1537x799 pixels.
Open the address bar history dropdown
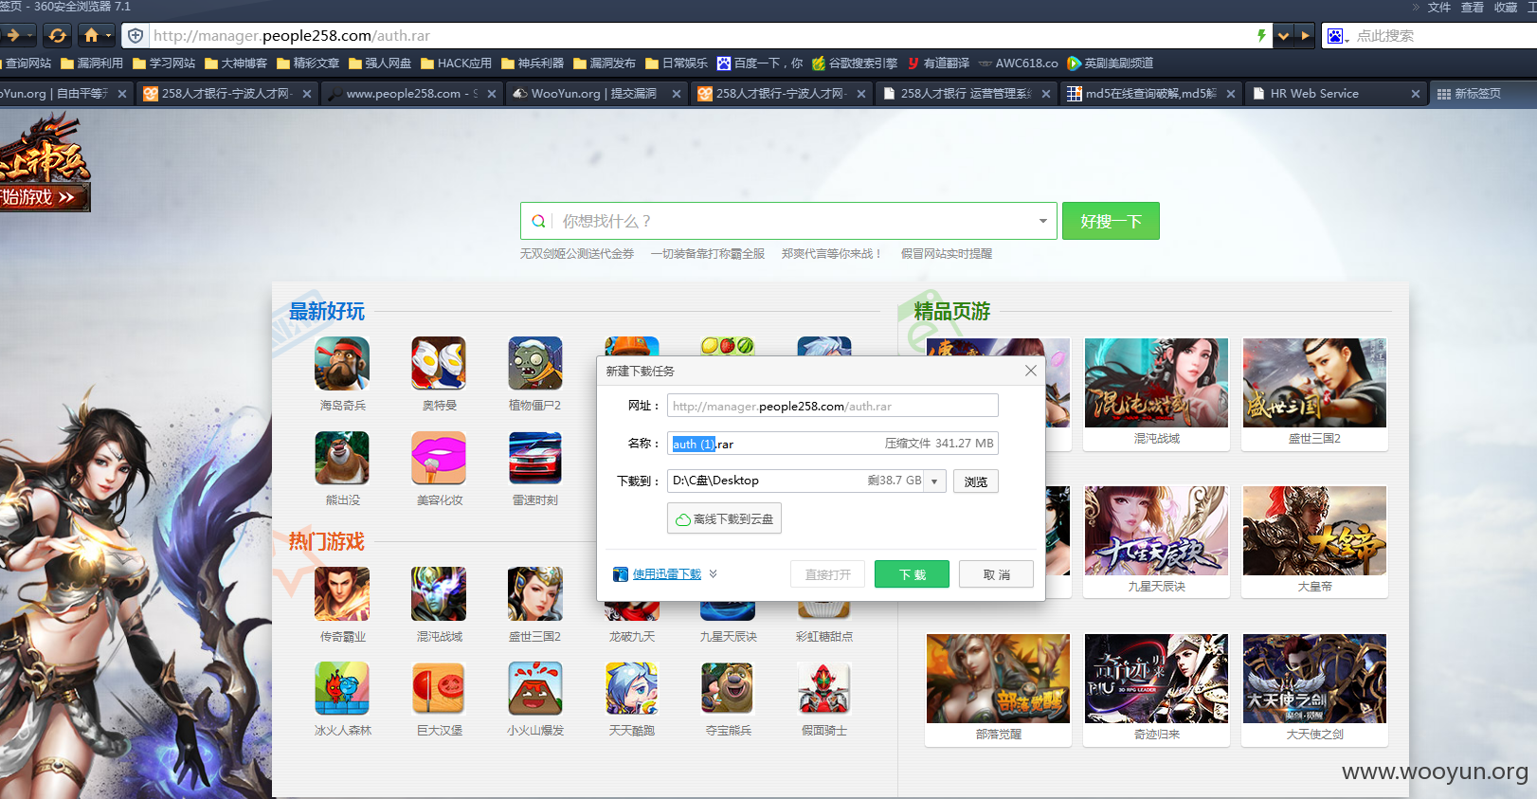(x=1284, y=36)
